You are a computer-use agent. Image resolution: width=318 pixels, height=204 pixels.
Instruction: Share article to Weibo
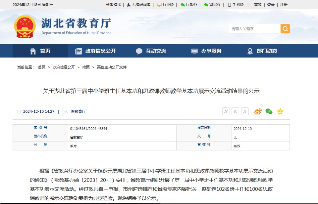coord(258,111)
